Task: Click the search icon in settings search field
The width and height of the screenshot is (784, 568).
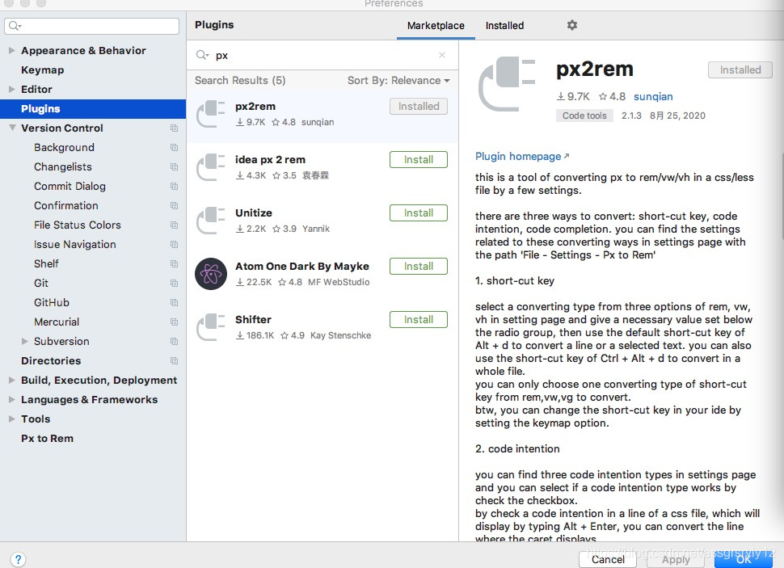Action: 15,26
